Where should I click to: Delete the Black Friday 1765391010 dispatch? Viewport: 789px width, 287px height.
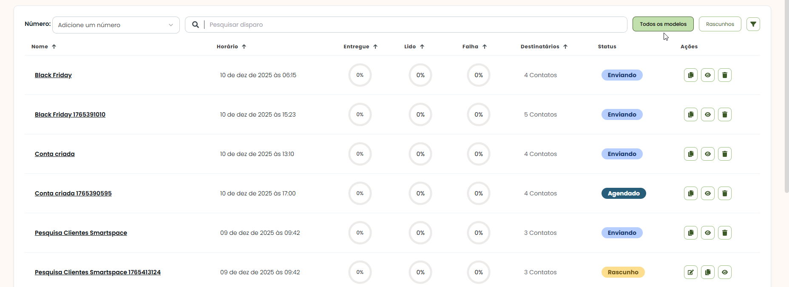724,114
